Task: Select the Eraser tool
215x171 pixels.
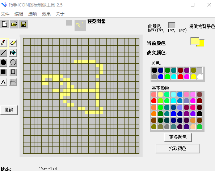Action: tap(13, 43)
